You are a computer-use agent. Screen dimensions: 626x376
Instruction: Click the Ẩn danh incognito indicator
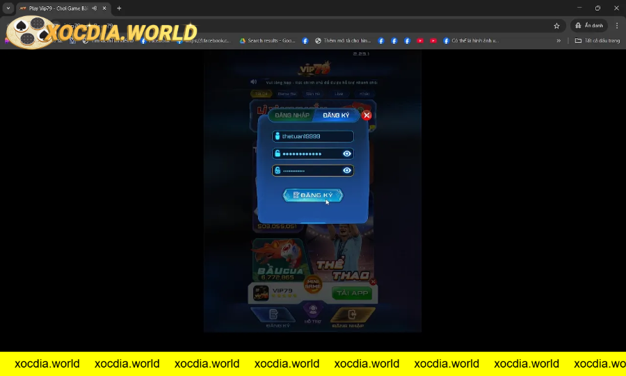click(589, 26)
